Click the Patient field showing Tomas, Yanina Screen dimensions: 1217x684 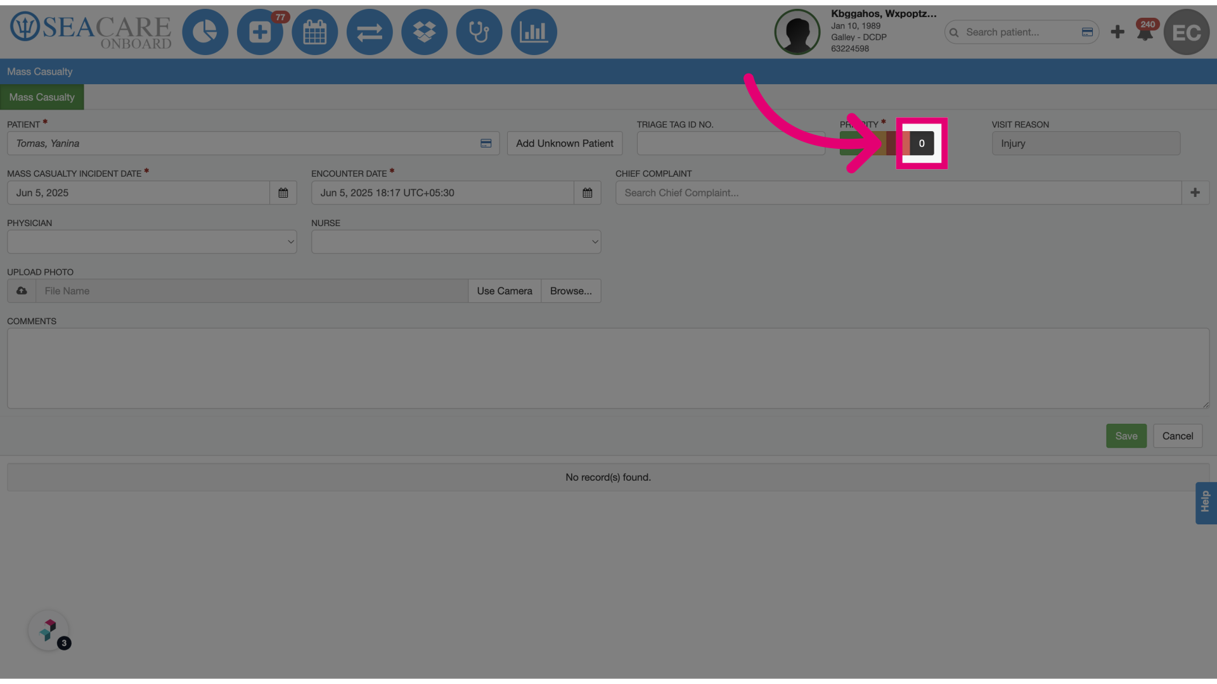click(x=253, y=144)
